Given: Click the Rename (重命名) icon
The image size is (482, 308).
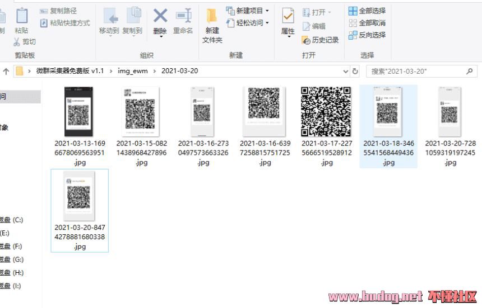Looking at the screenshot, I should pyautogui.click(x=183, y=15).
